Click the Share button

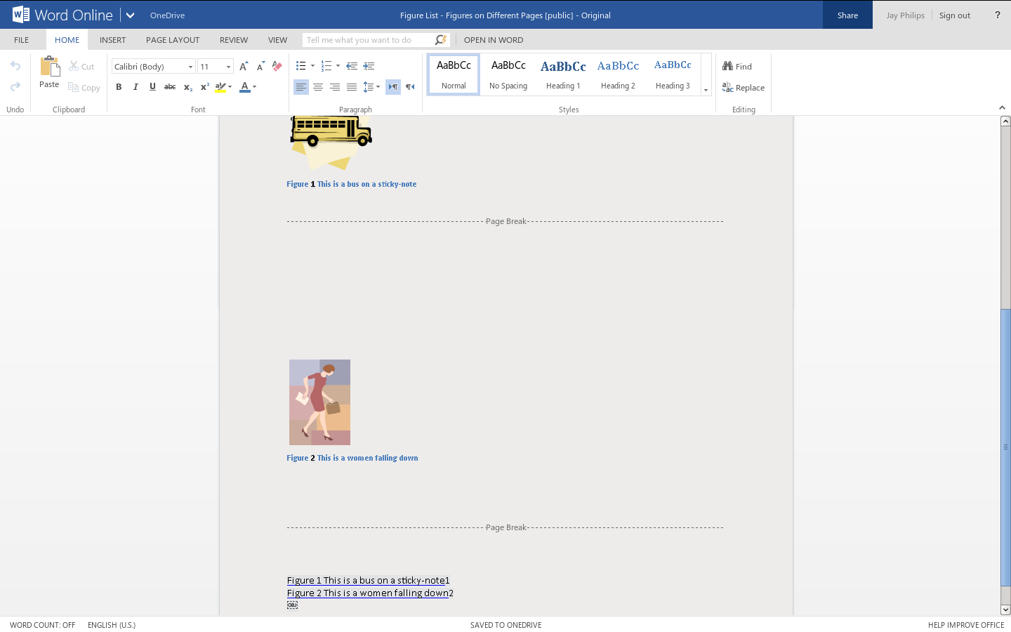click(847, 15)
